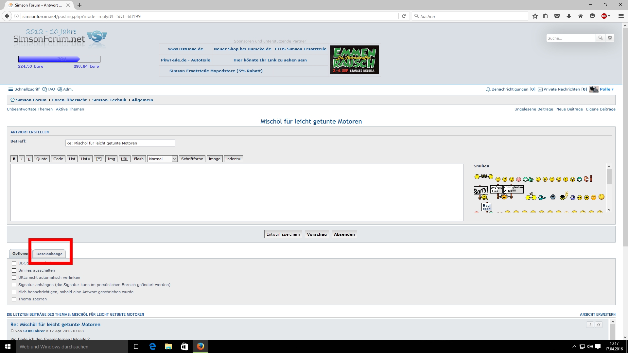This screenshot has height=353, width=628.
Task: Open Windows Store from taskbar
Action: (184, 346)
